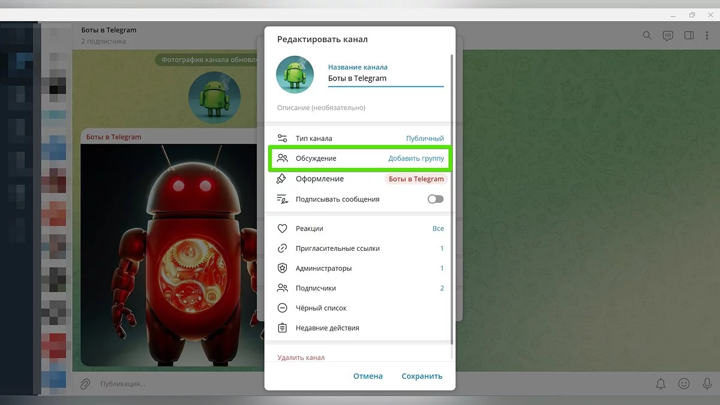Open the discussion comments icon in header
This screenshot has width=720, height=405.
click(x=668, y=36)
